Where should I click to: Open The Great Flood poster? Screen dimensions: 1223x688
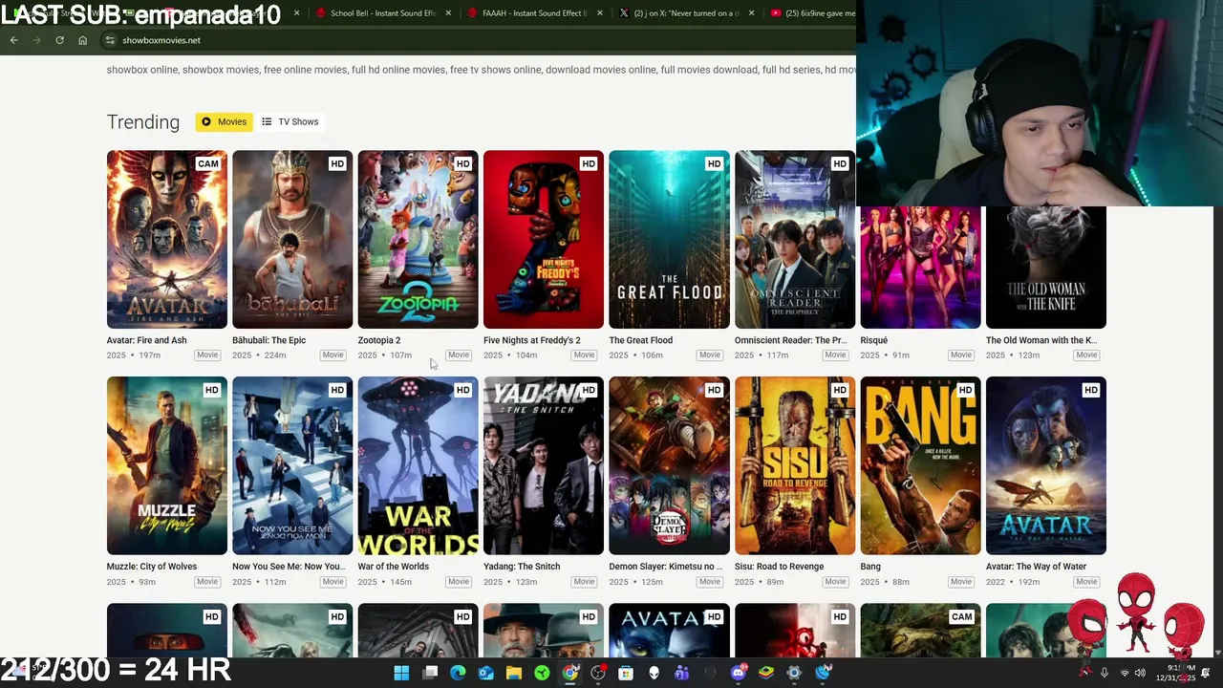tap(669, 239)
